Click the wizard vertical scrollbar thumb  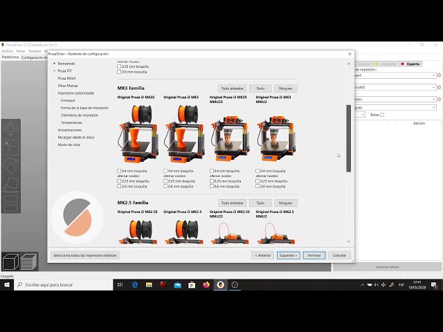point(349,138)
